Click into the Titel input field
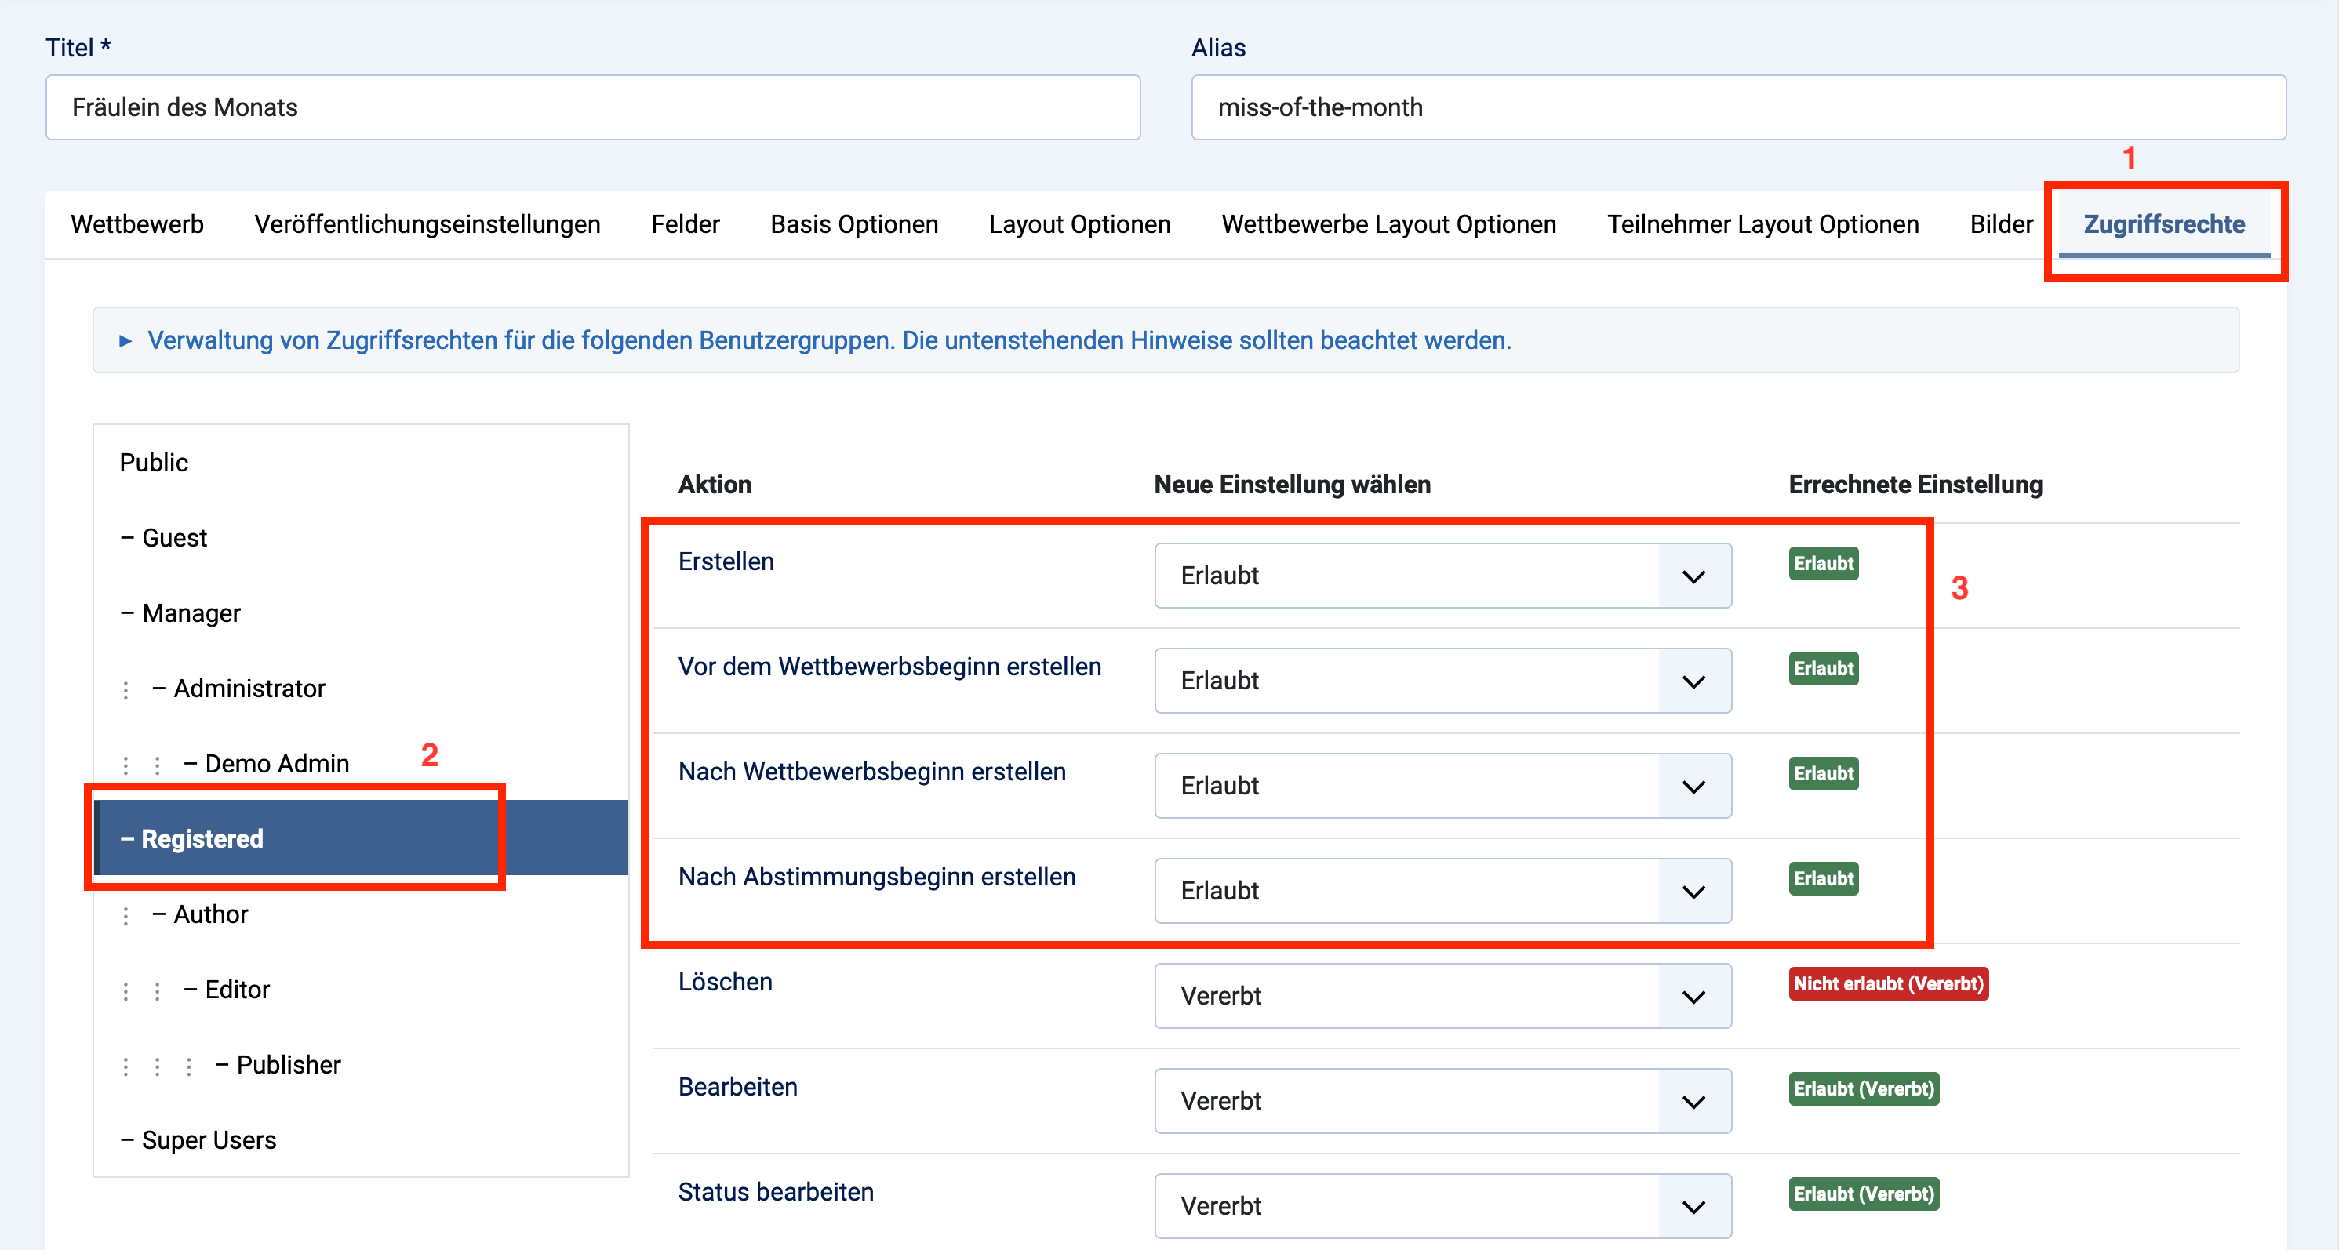Viewport: 2339px width, 1250px height. [x=592, y=108]
